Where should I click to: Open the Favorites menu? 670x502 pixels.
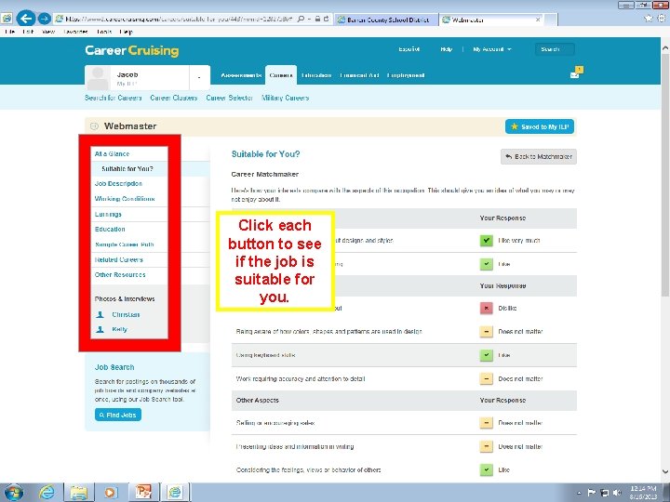(75, 32)
